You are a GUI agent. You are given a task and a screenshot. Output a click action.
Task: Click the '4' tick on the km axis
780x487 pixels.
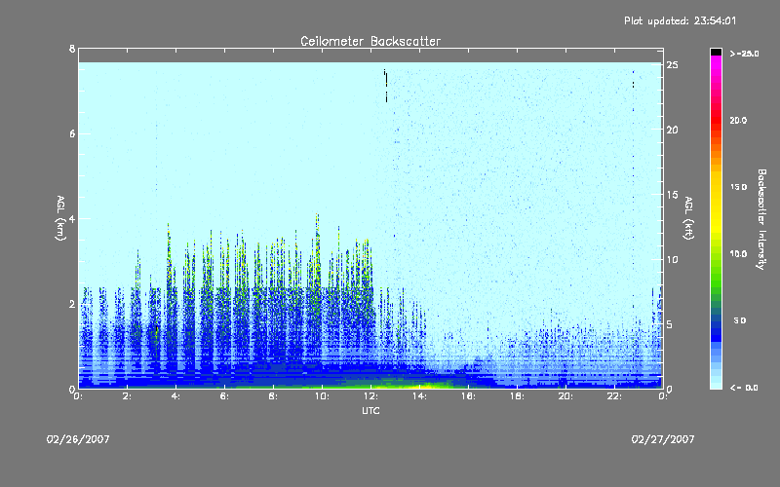[72, 218]
